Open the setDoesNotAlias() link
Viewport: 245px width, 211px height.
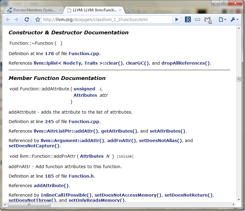(x=160, y=141)
